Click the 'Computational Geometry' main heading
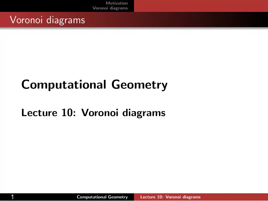The height and width of the screenshot is (201, 268). pos(94,85)
